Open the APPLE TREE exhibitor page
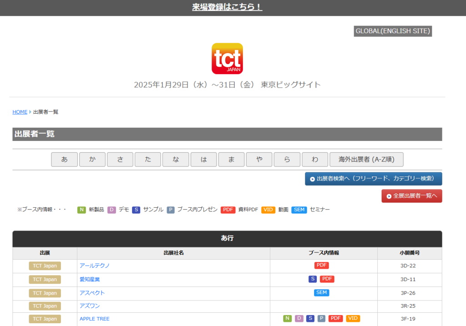466x326 pixels. point(95,319)
